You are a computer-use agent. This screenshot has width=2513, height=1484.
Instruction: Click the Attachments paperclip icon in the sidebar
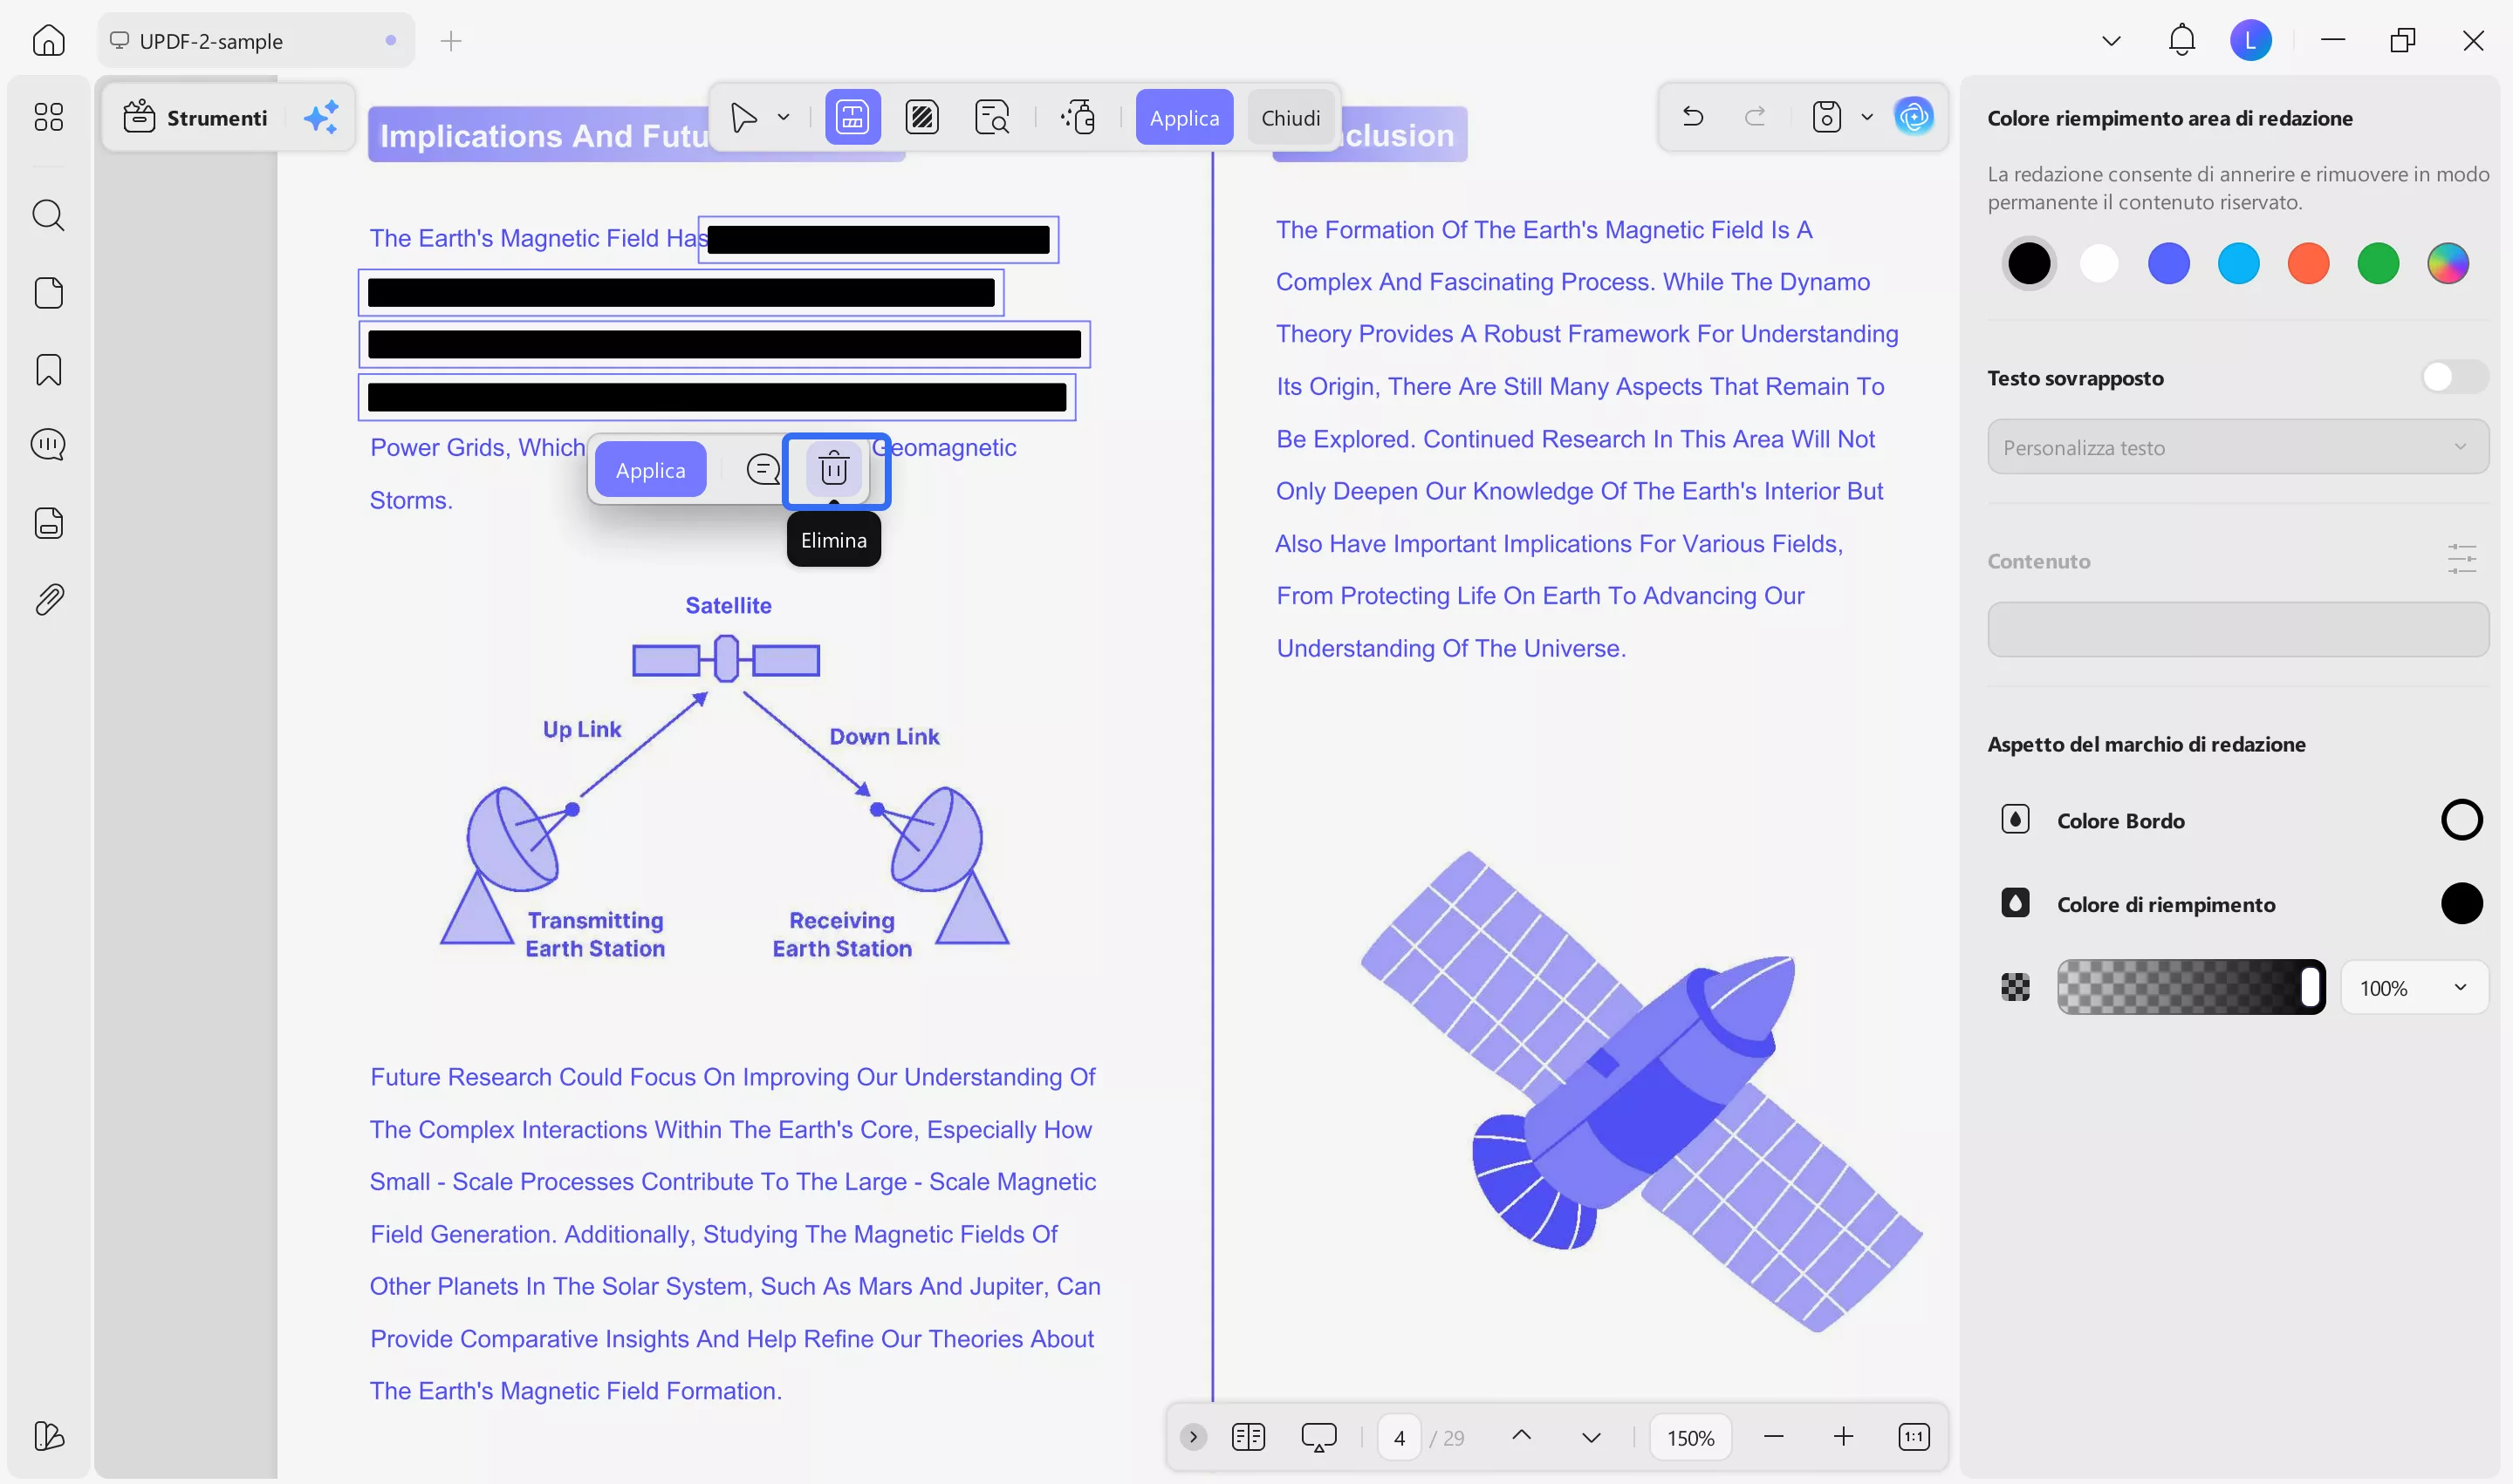tap(48, 598)
